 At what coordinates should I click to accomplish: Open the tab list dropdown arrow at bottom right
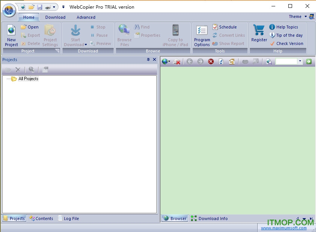tap(304, 219)
